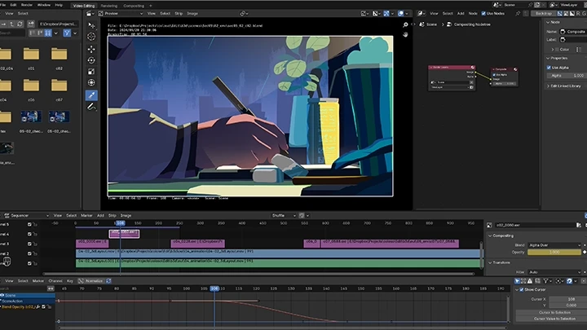Open the Strip menu in sequencer header
The height and width of the screenshot is (330, 587).
coord(112,216)
